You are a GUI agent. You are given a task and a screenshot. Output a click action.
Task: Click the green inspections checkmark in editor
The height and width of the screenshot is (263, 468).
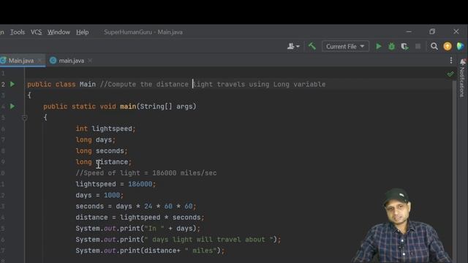pos(450,74)
